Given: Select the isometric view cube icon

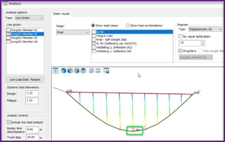Looking at the screenshot, I should click(63, 71).
